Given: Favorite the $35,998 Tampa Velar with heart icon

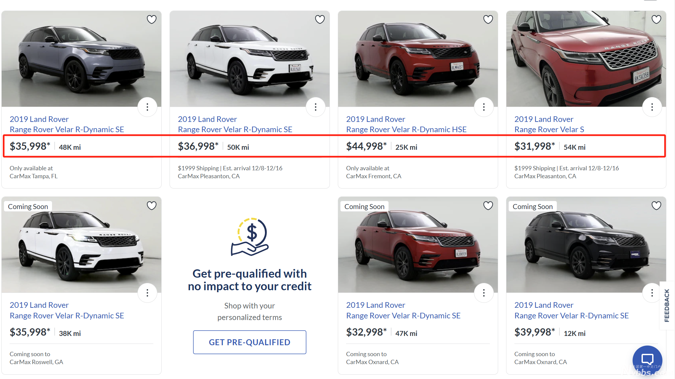Looking at the screenshot, I should pyautogui.click(x=152, y=20).
